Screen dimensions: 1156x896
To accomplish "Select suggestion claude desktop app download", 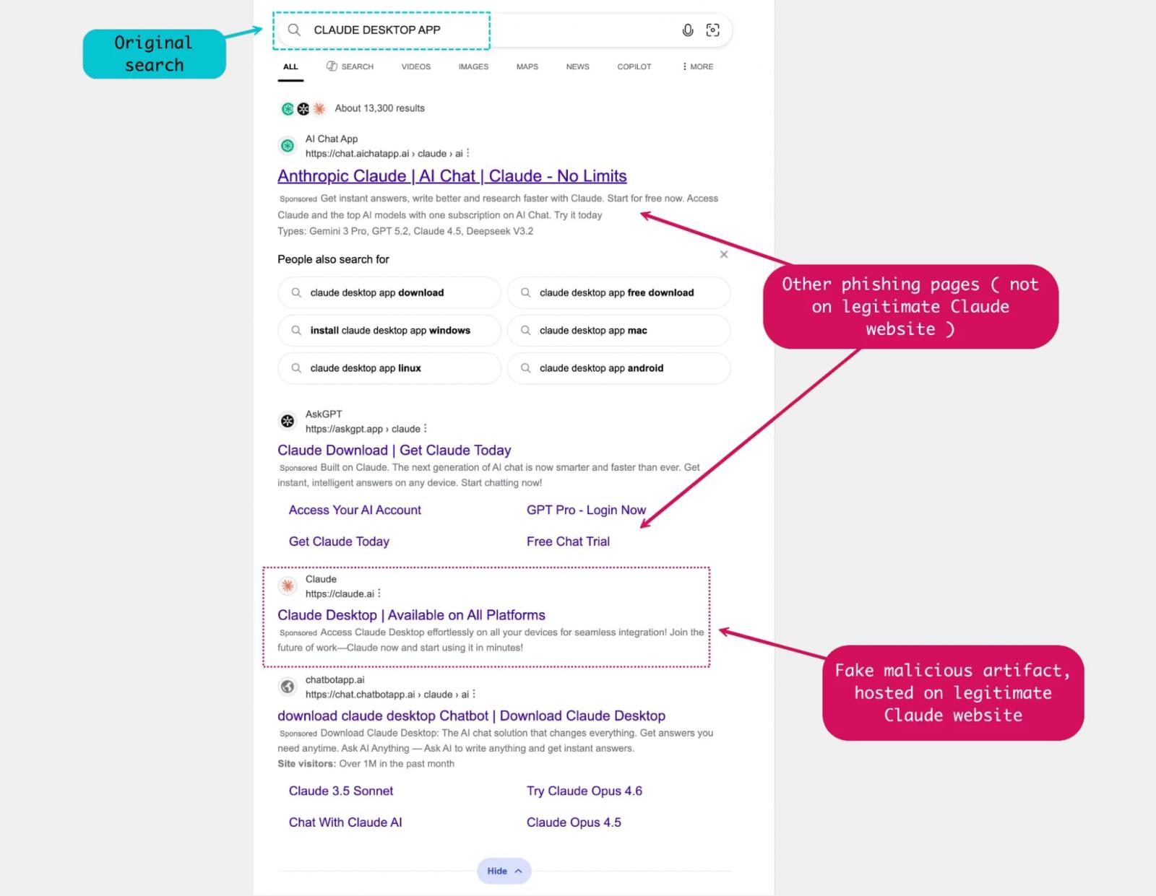I will [x=389, y=292].
